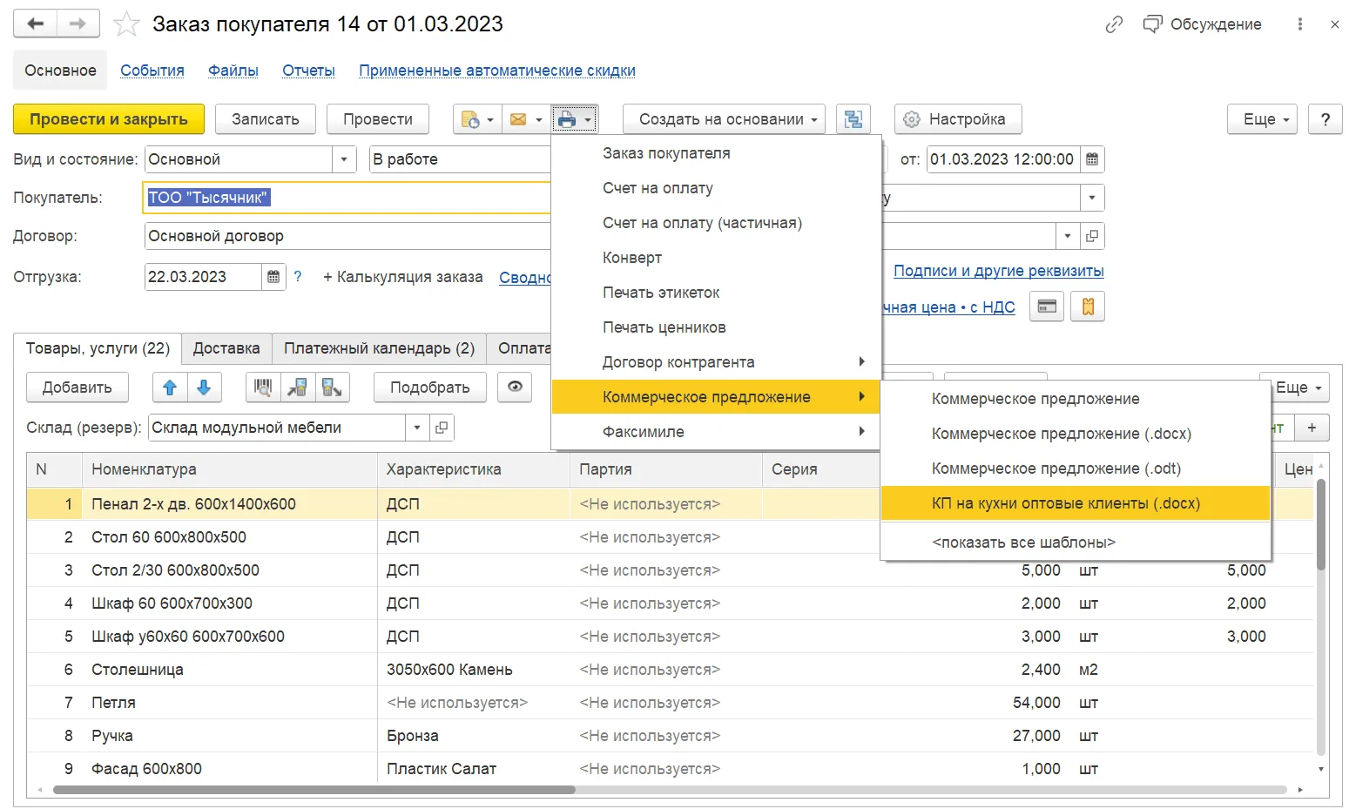Click the horizontal scrollbar under the table
The width and height of the screenshot is (1349, 809).
pos(314,790)
